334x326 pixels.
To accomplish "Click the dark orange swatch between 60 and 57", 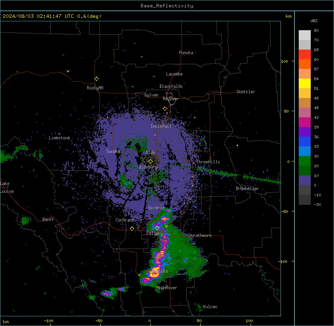I will pos(305,64).
